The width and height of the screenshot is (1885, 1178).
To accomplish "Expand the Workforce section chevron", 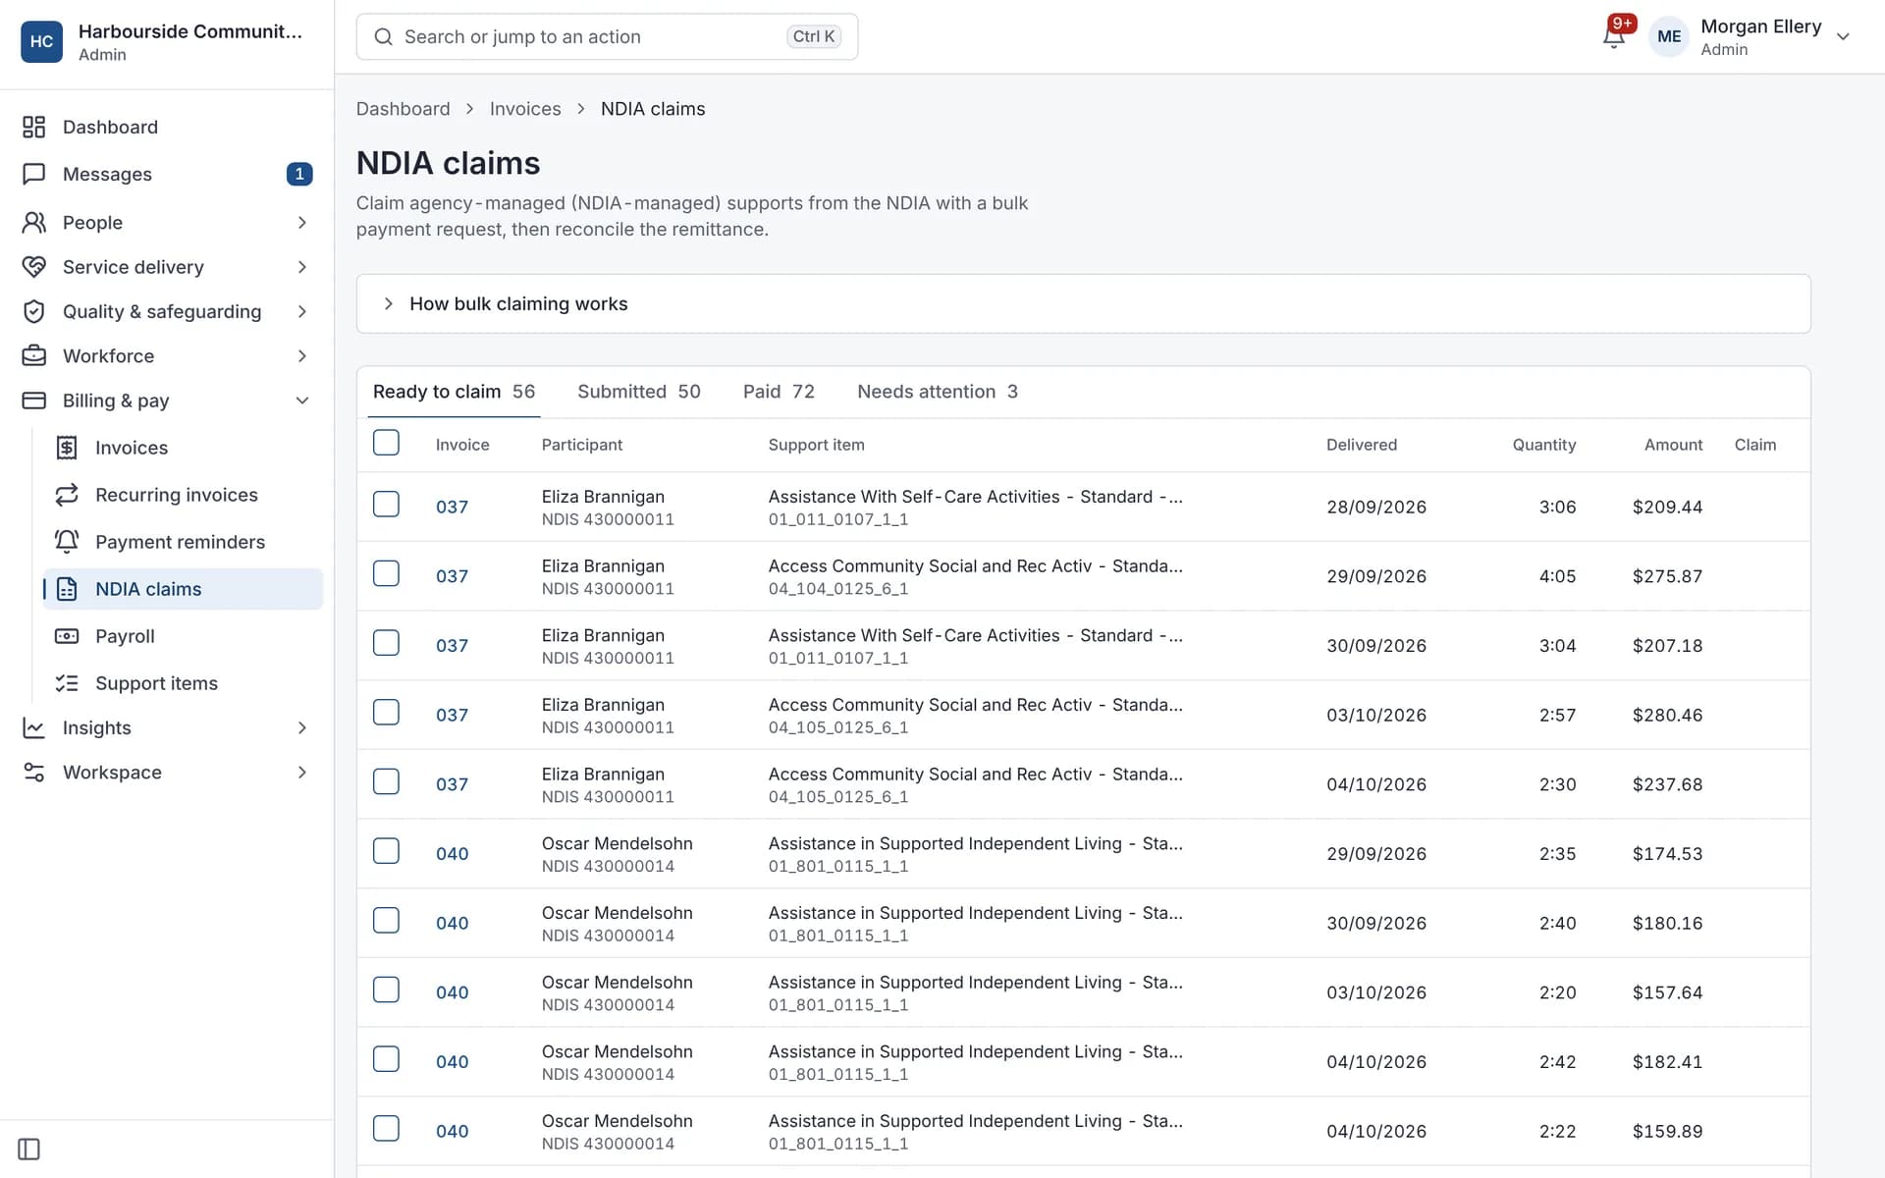I will tap(302, 355).
